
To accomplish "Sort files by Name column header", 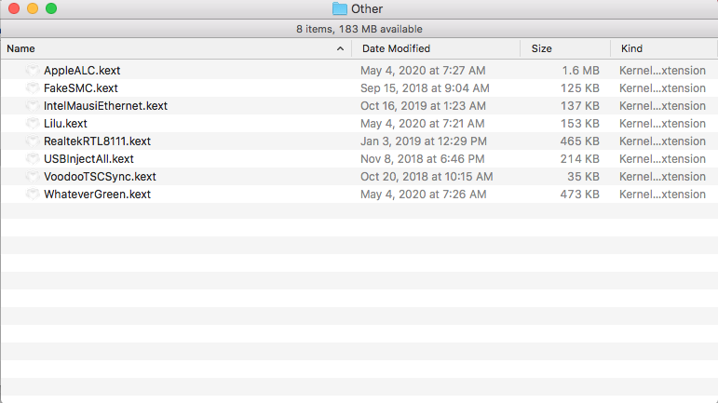I will (176, 48).
